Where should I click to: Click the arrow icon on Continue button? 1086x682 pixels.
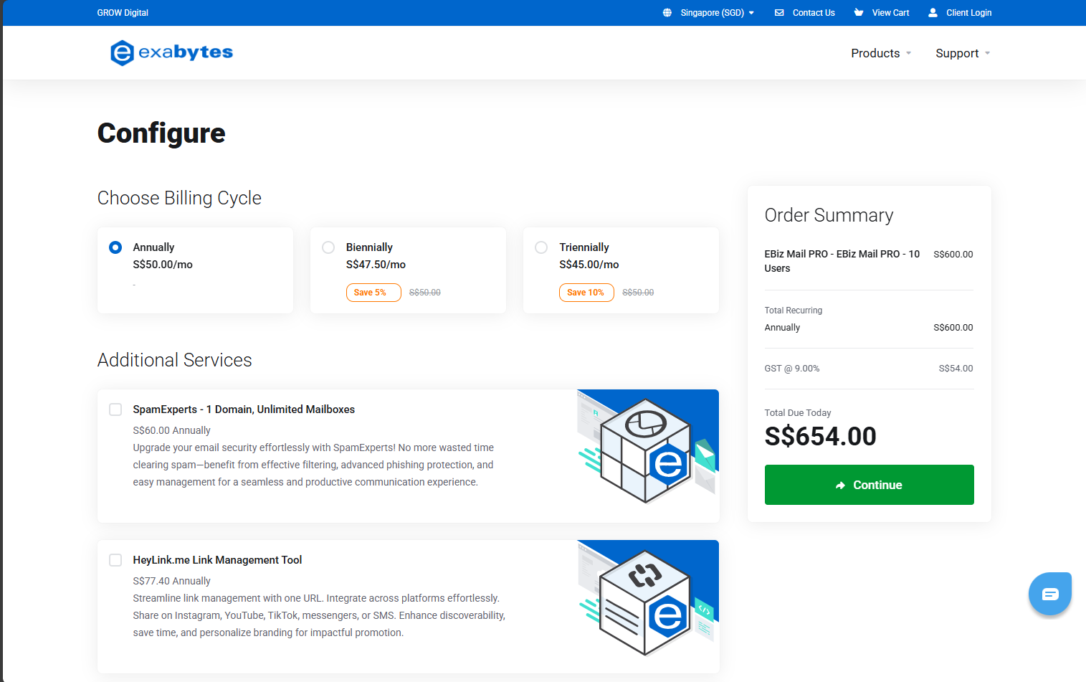coord(841,486)
